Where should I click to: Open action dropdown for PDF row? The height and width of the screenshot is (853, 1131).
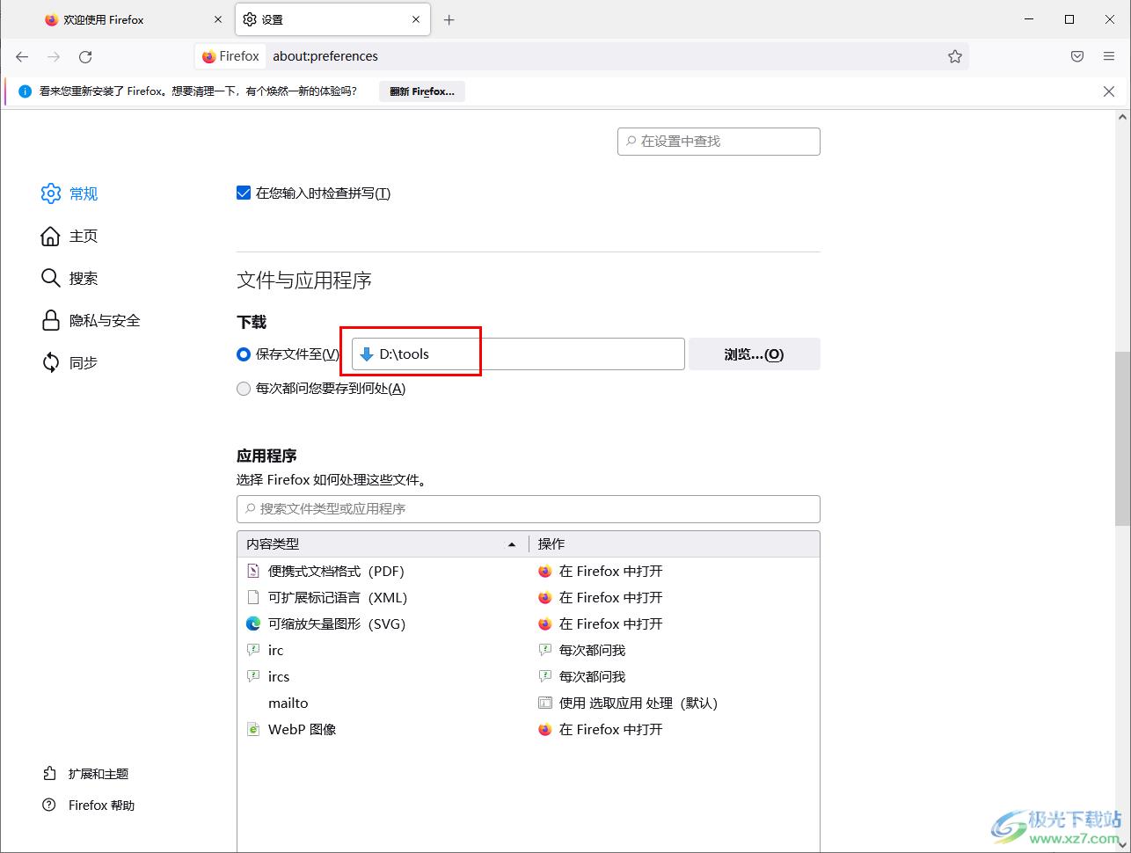[674, 572]
